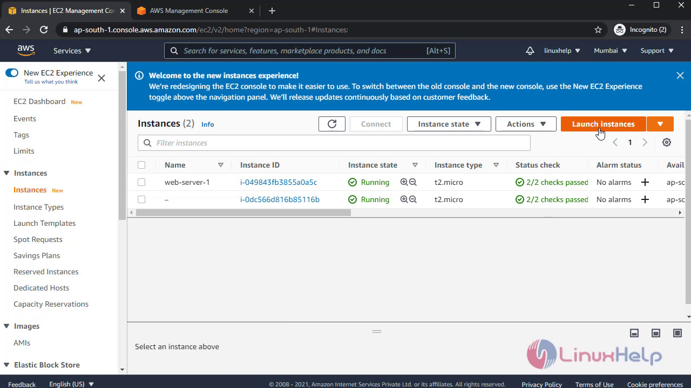Click the AWS services search box

point(310,51)
